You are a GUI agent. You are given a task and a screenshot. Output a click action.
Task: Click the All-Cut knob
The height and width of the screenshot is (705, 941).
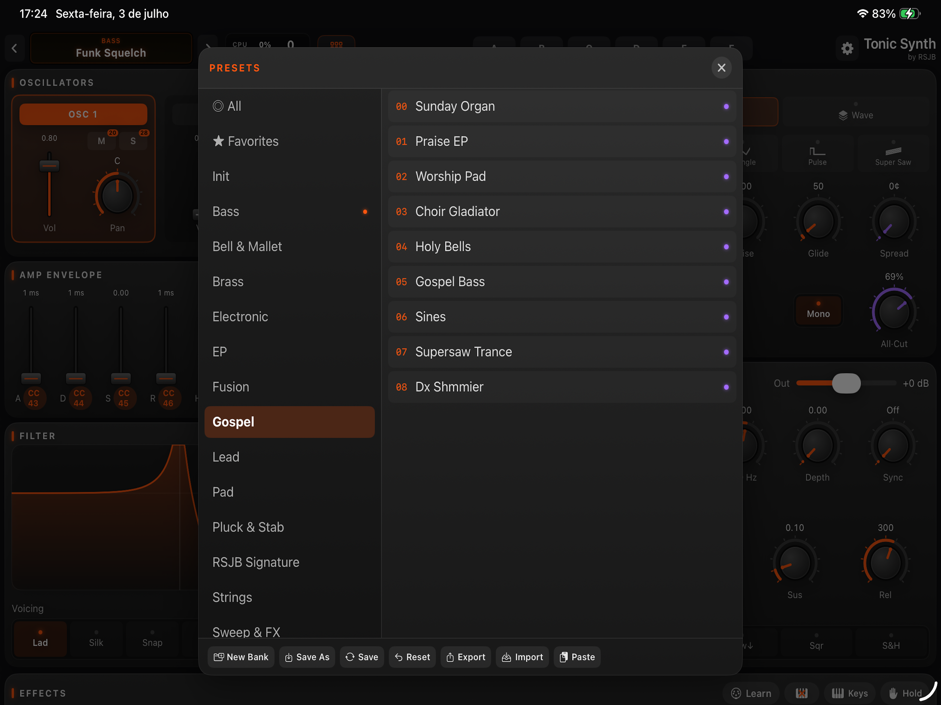click(x=894, y=312)
